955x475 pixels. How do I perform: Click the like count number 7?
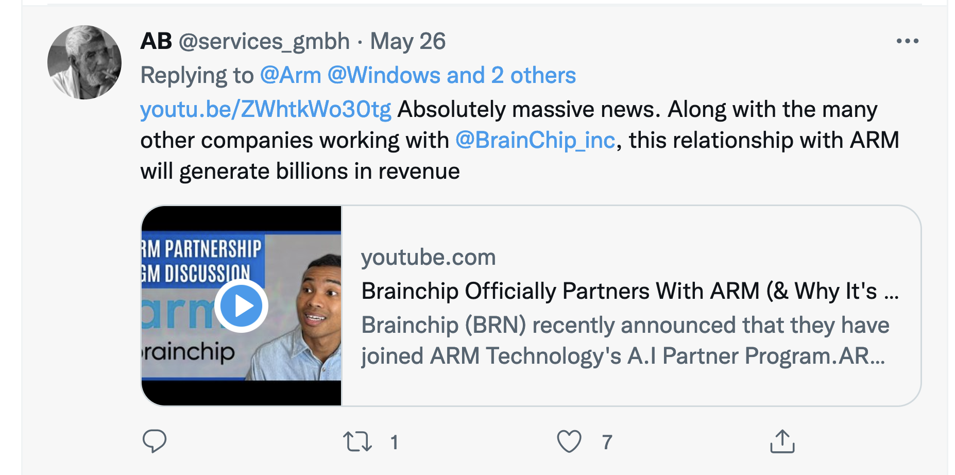607,443
